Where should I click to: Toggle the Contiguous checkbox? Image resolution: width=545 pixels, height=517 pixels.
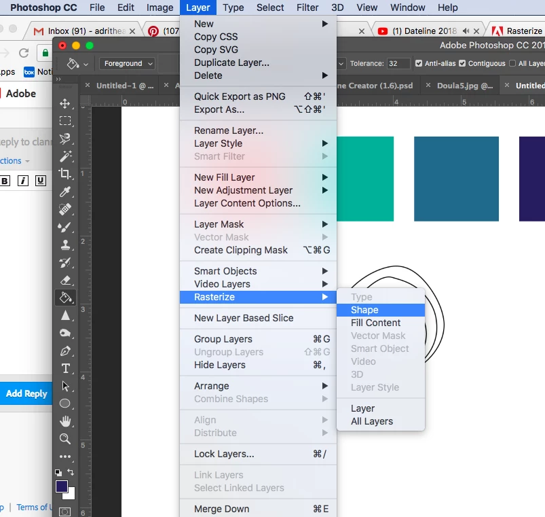point(462,63)
